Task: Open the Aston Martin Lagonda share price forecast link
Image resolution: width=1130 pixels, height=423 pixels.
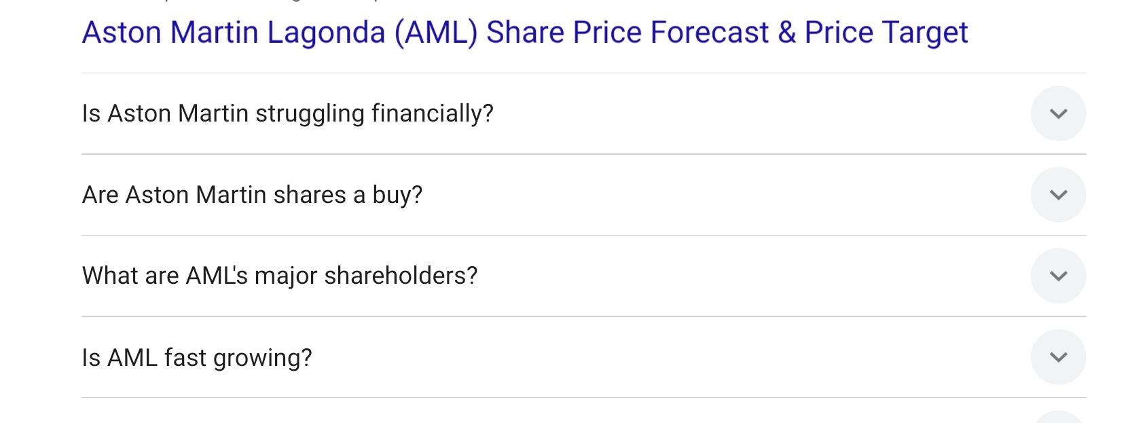Action: (524, 33)
